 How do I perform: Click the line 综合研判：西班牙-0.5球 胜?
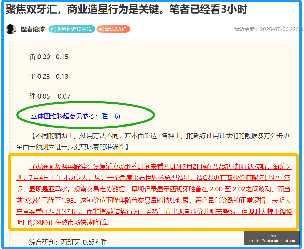(68, 242)
